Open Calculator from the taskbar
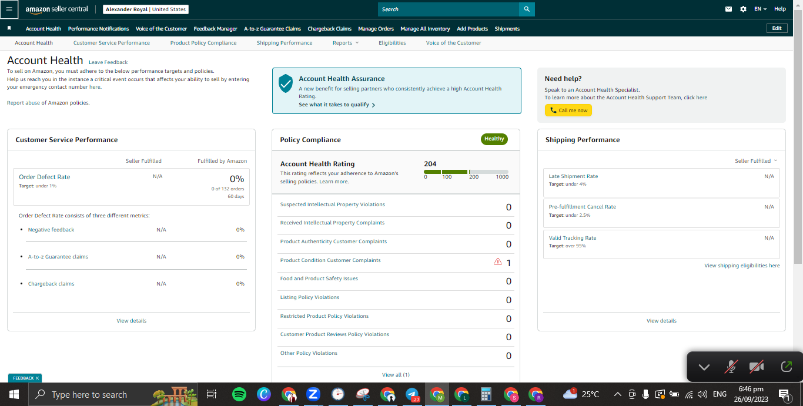Screen dimensions: 803x406 [x=486, y=394]
